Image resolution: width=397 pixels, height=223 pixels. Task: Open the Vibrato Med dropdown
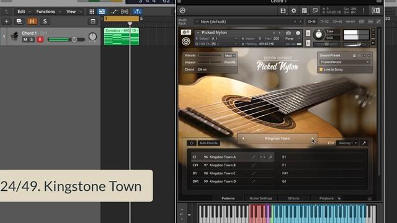[x=230, y=56]
